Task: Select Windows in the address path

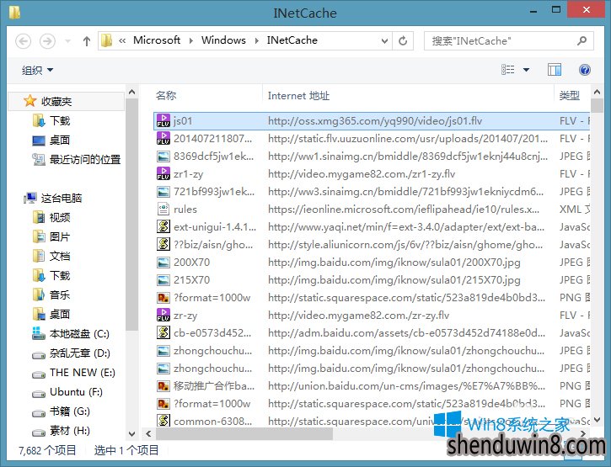Action: (223, 40)
